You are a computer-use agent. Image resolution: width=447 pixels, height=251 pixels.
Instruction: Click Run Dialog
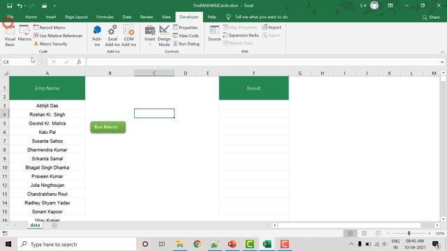186,44
